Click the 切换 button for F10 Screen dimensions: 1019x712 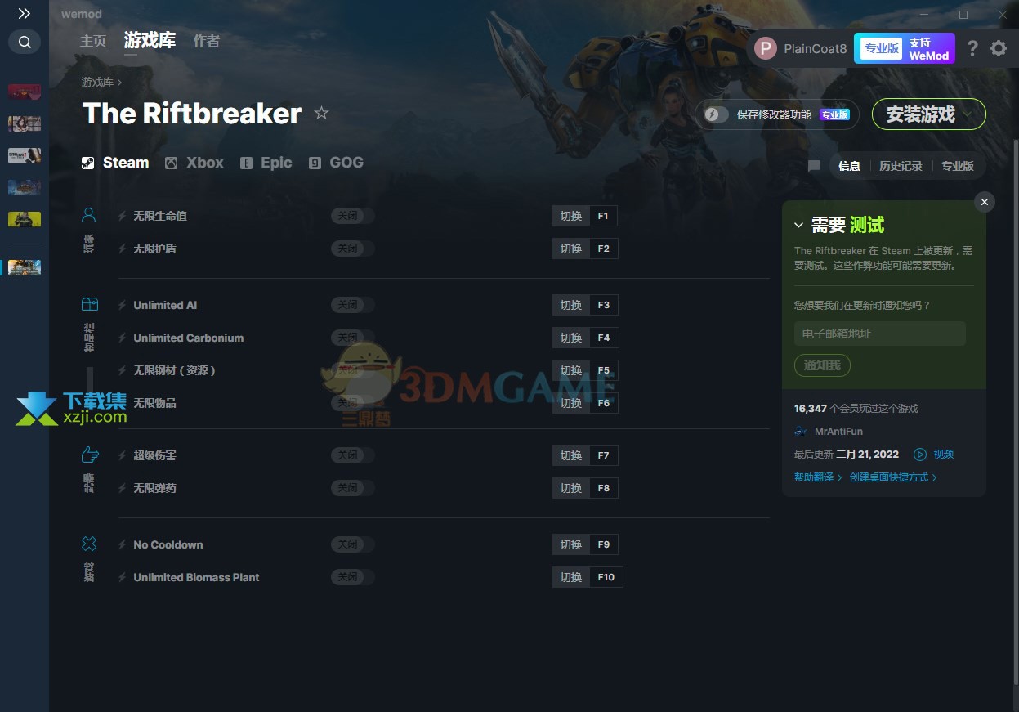point(571,577)
